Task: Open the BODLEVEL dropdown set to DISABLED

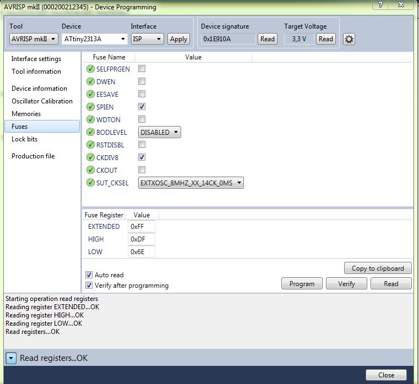Action: [x=160, y=132]
